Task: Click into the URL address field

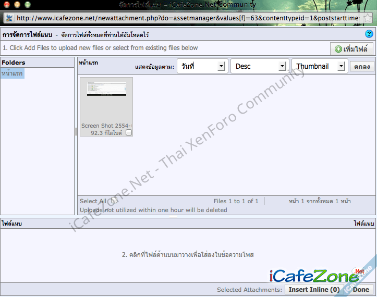Action: click(188, 17)
